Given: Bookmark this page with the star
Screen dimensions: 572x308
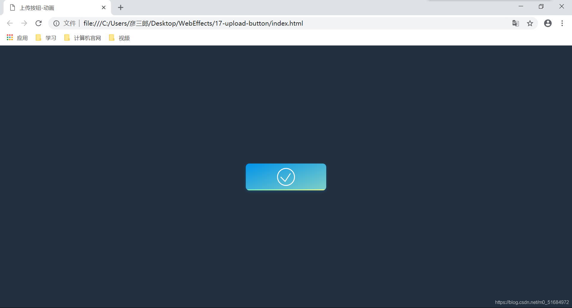Looking at the screenshot, I should (530, 23).
